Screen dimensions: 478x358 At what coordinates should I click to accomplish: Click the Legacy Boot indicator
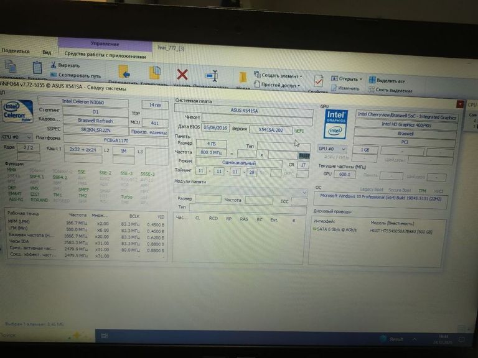point(372,190)
